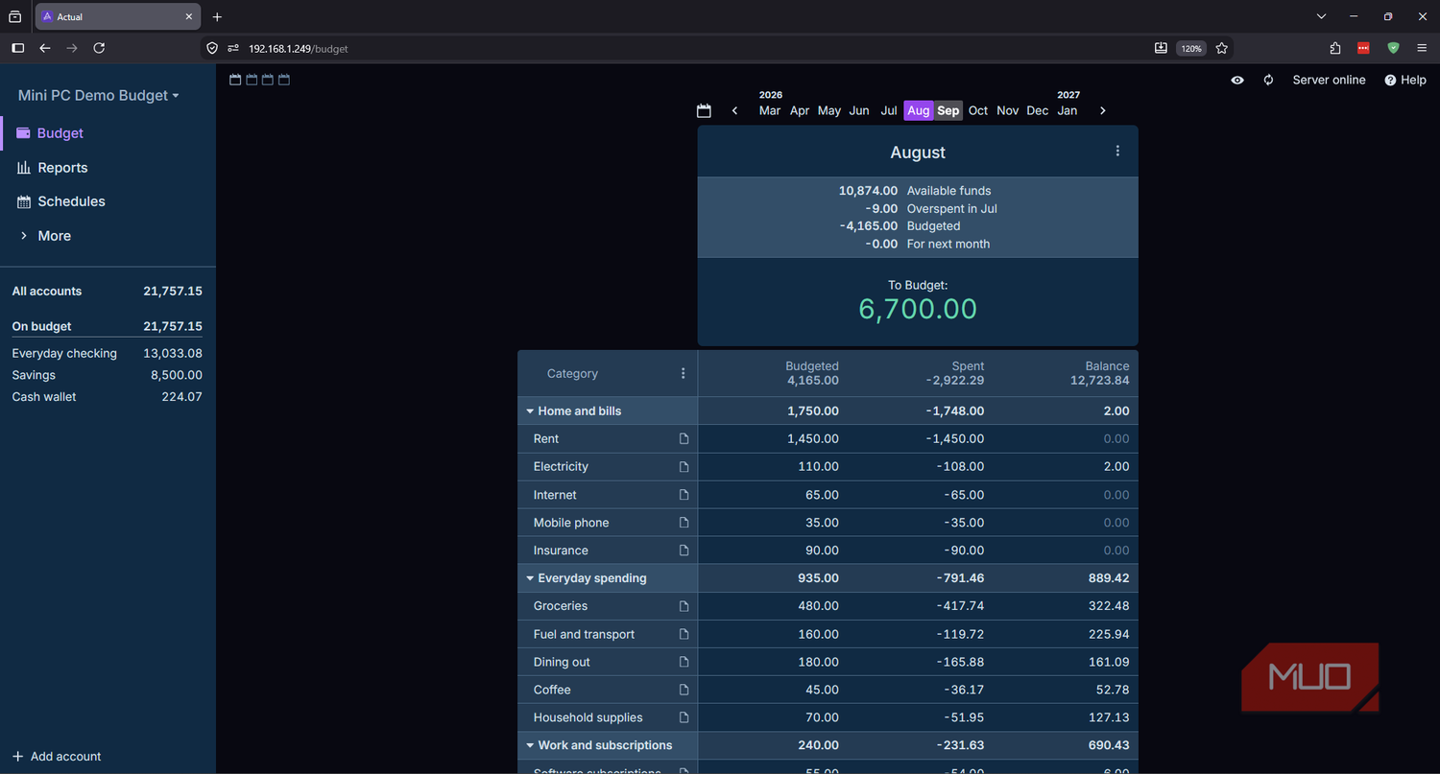Open the note icon for Insurance
1440x774 pixels.
pyautogui.click(x=684, y=551)
